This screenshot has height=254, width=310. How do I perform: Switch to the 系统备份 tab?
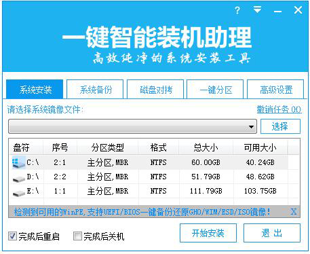[95, 89]
